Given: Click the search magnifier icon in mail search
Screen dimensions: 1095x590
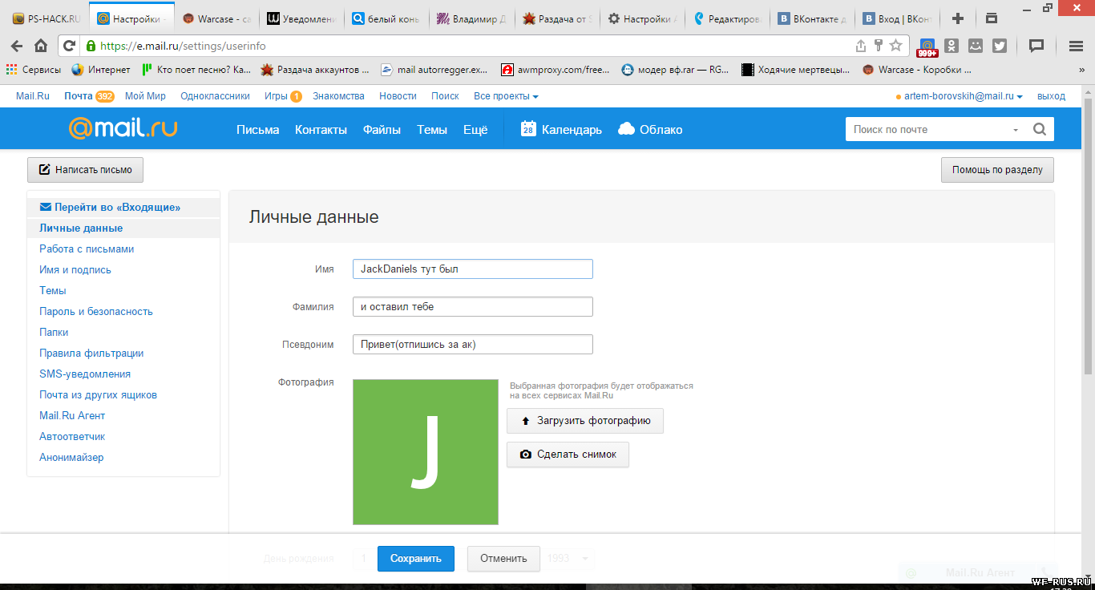Looking at the screenshot, I should pos(1040,129).
